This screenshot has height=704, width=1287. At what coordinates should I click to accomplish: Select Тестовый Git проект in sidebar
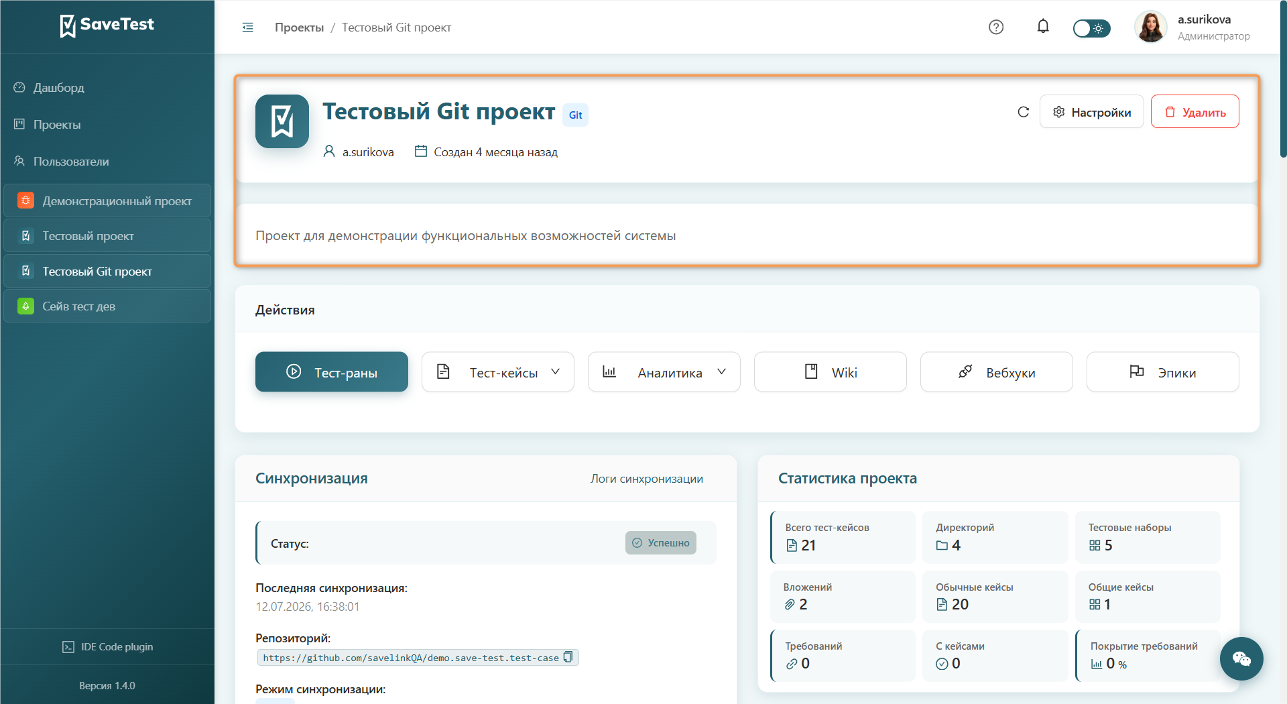point(107,272)
